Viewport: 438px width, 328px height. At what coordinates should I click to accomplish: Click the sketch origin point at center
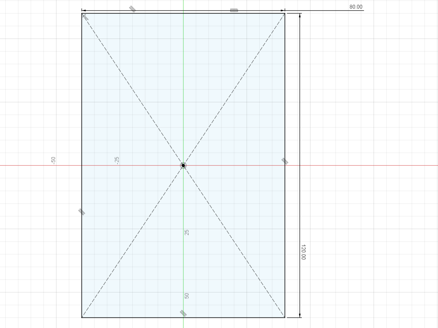[x=183, y=165]
